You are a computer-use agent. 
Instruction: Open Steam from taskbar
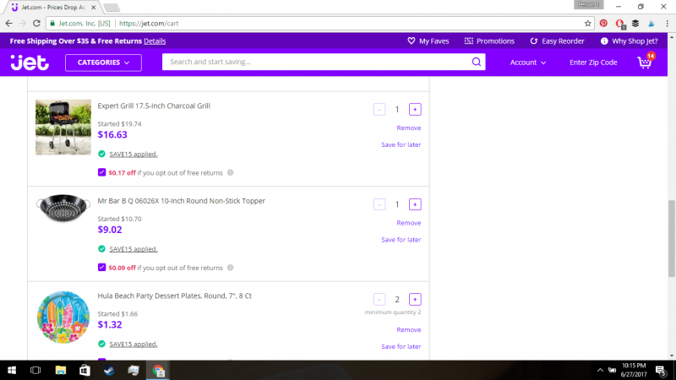109,370
